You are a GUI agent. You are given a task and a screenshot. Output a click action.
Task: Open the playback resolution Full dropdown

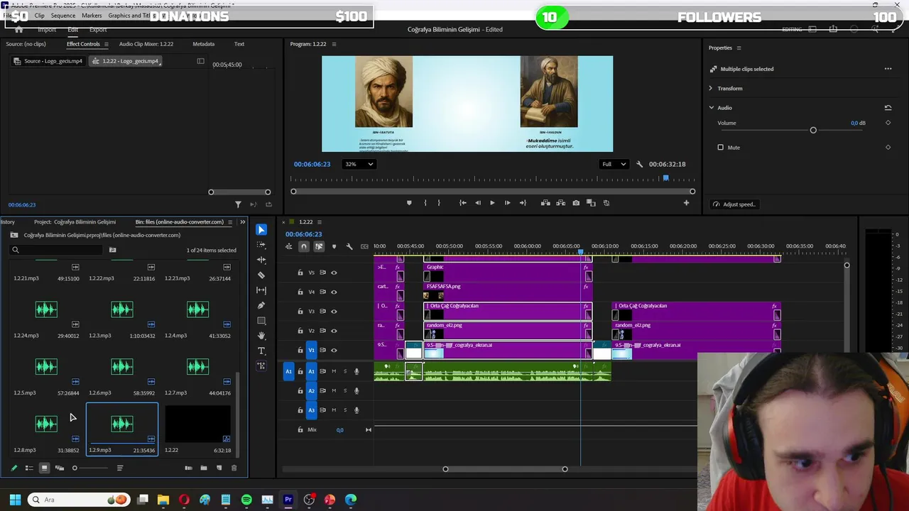(x=614, y=164)
